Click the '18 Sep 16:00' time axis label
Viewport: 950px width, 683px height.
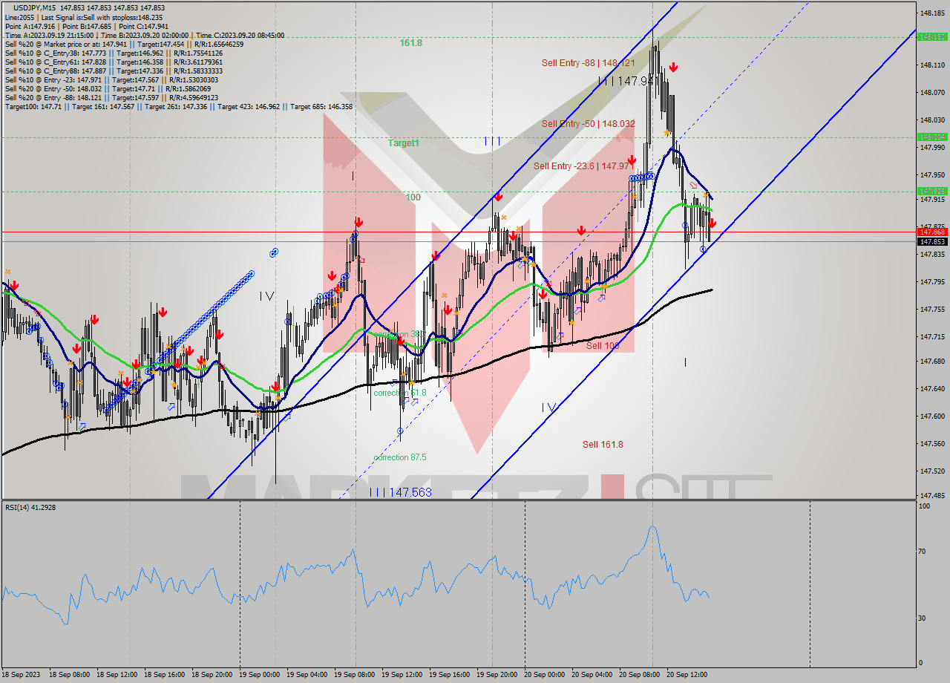pos(166,675)
